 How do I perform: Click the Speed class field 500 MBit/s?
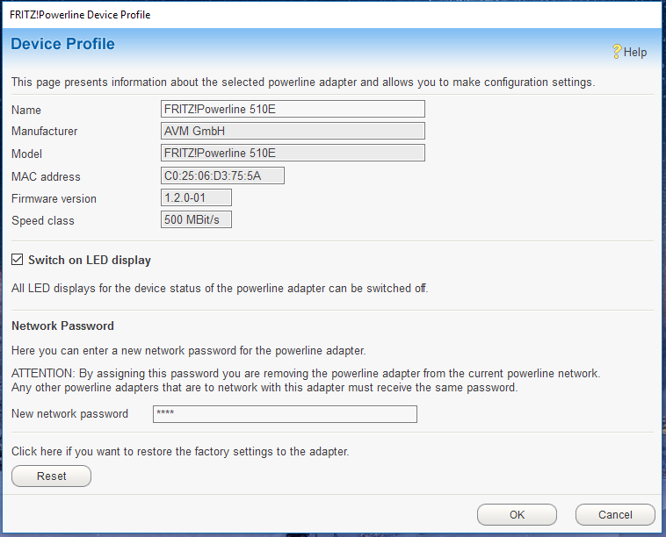196,219
